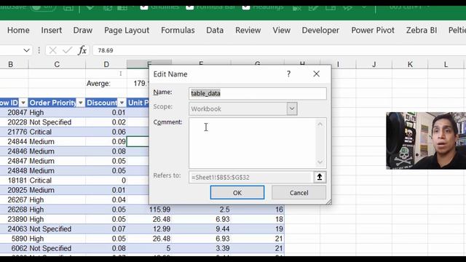The height and width of the screenshot is (262, 466).
Task: Expand the Name Box dropdown arrow
Action: 26,50
